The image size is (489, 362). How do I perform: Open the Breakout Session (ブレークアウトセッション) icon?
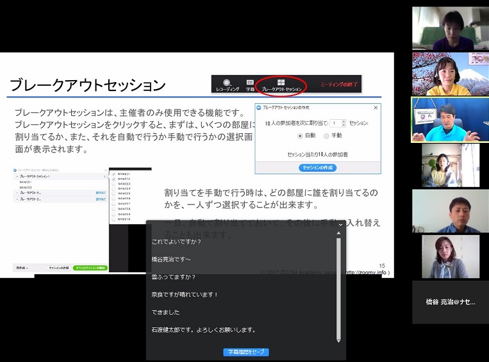[281, 84]
